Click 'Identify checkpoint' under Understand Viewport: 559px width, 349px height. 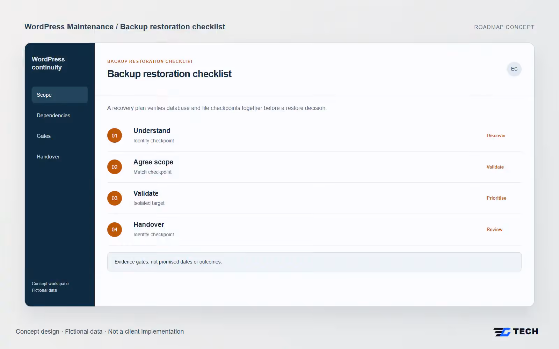(154, 141)
